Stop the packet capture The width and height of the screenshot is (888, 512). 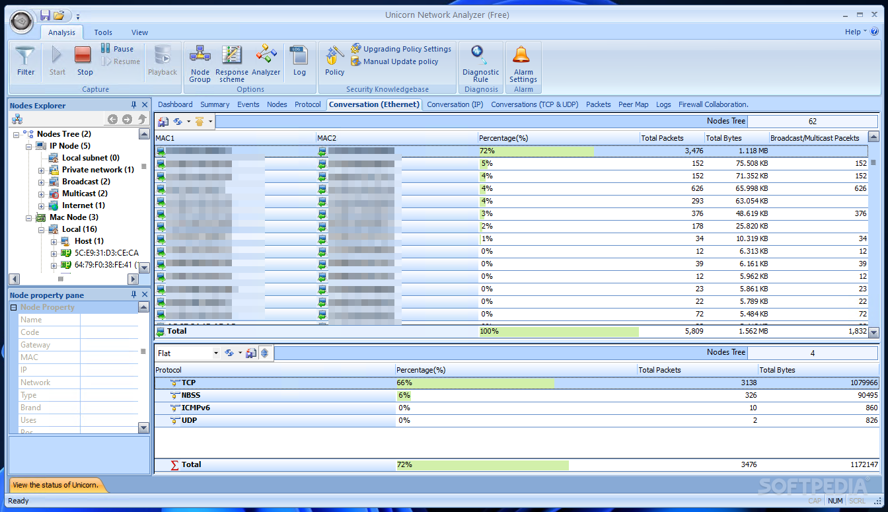point(85,61)
